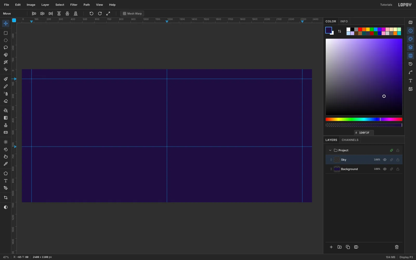Toggle lock on the Background layer
The width and height of the screenshot is (416, 260).
tap(398, 169)
